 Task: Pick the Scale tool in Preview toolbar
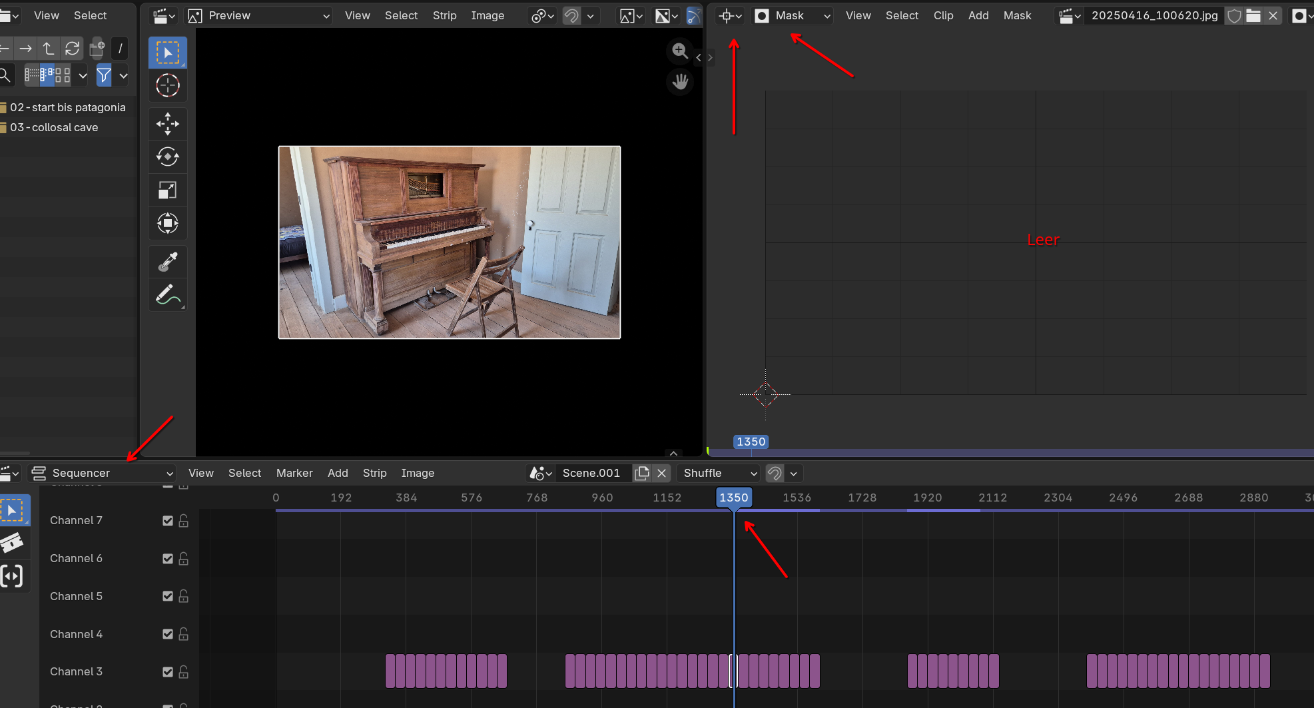tap(167, 190)
